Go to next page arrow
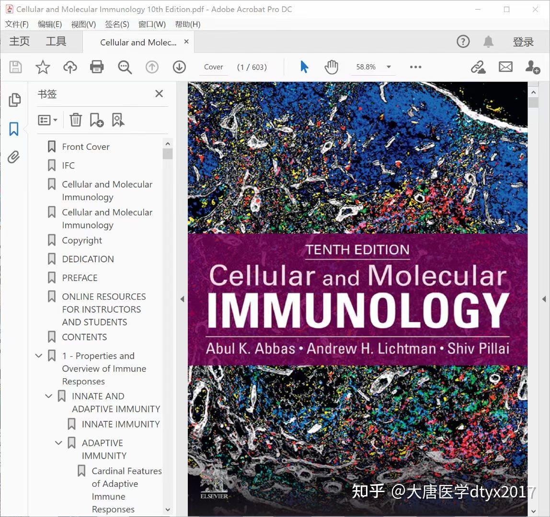550x517 pixels. [x=179, y=67]
